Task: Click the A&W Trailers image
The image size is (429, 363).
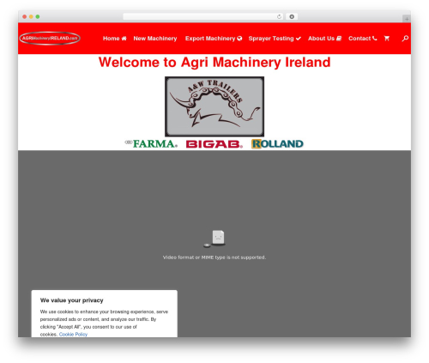Action: (x=214, y=106)
